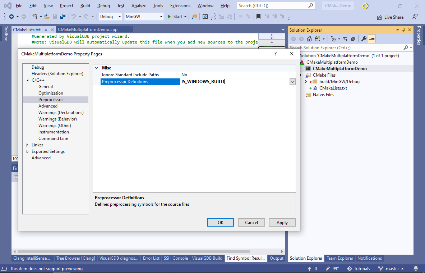The image size is (425, 273).
Task: Click Sync with Active Document icon
Action: [345, 39]
